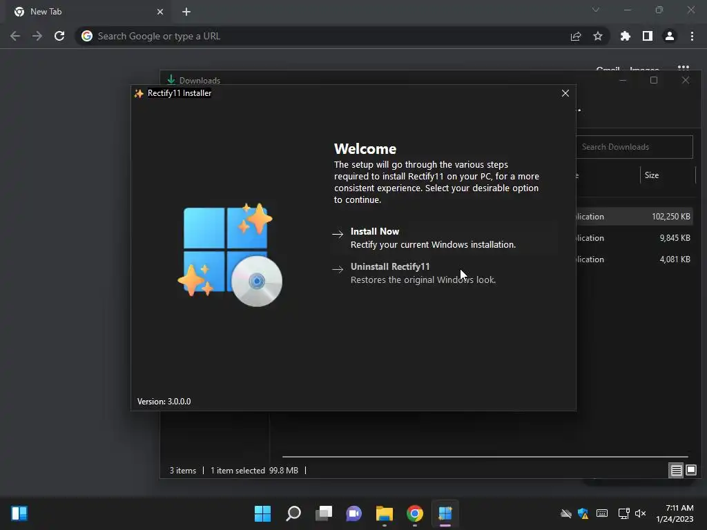Open Task View on taskbar
Screen dimensions: 707x530
324,513
